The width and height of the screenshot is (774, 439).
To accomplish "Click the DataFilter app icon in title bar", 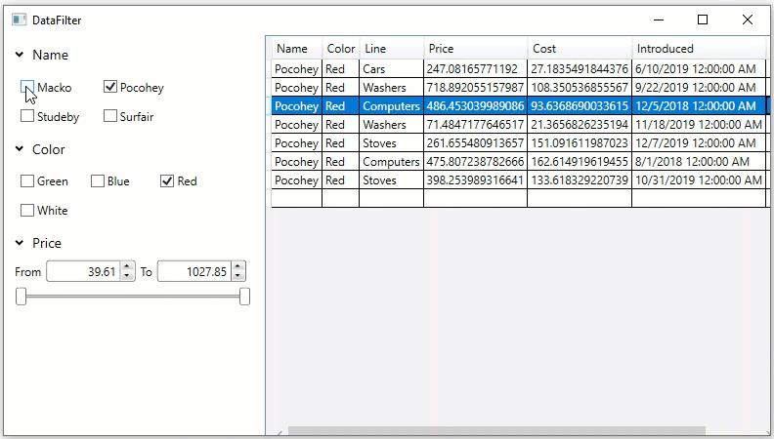I will 19,20.
